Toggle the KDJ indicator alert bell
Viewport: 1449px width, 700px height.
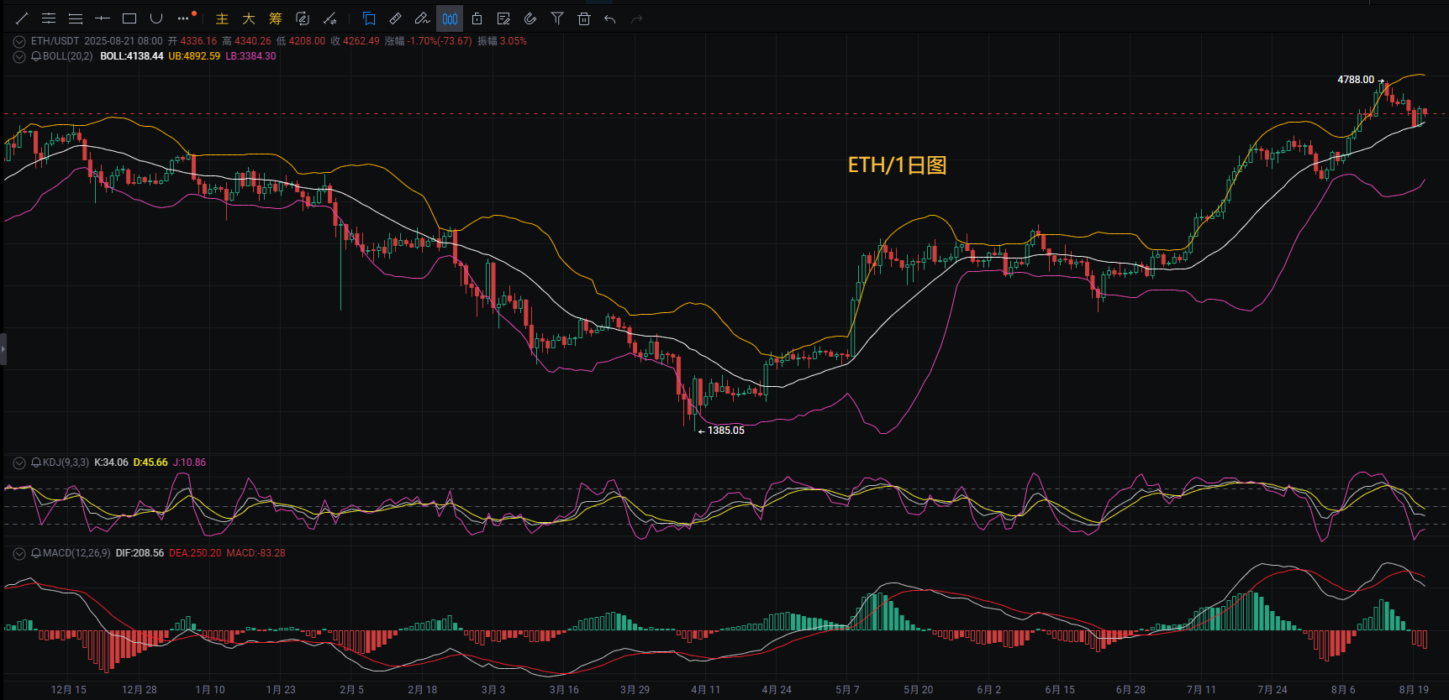pos(36,462)
